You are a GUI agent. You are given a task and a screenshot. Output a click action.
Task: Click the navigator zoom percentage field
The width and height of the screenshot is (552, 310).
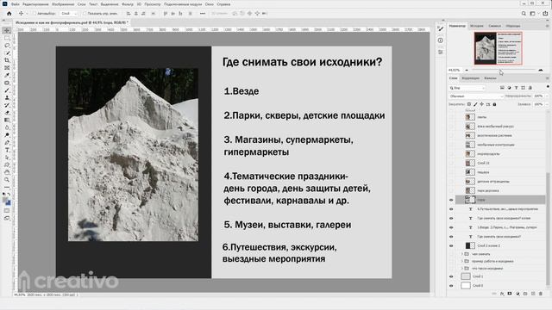click(455, 70)
